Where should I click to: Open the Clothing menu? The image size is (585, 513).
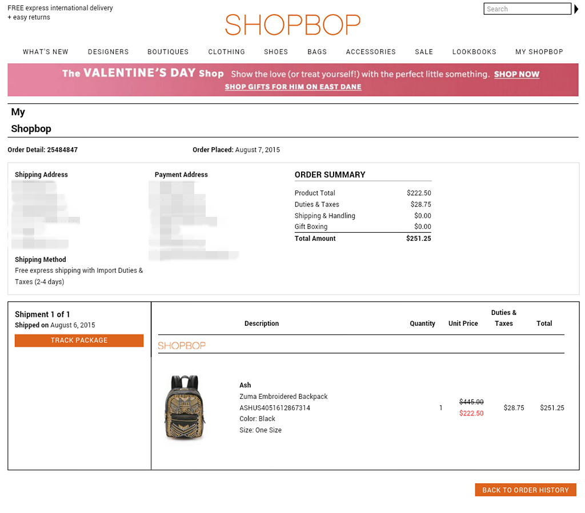(226, 52)
